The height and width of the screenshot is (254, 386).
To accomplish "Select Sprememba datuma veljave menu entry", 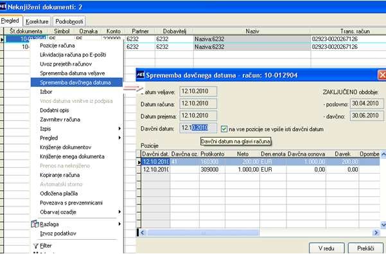I will point(72,73).
